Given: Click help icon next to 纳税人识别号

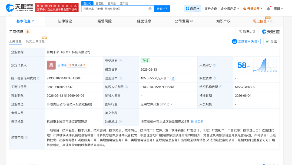Looking at the screenshot, I should point(127,87).
